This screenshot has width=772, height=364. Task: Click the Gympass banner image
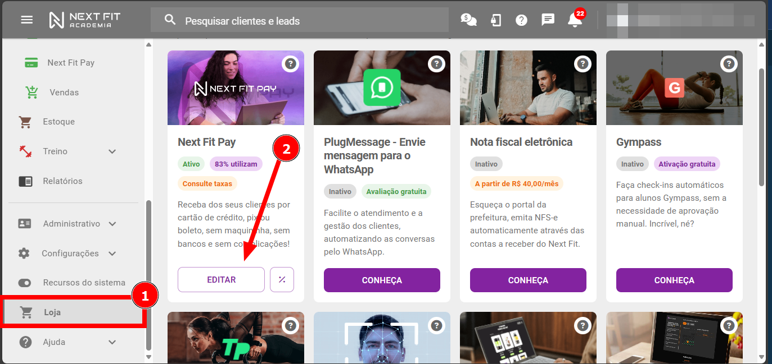[x=674, y=87]
